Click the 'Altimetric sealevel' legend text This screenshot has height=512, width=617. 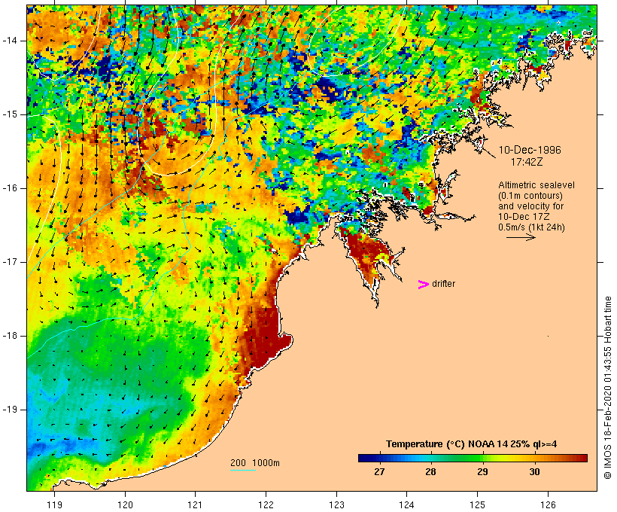click(x=536, y=185)
